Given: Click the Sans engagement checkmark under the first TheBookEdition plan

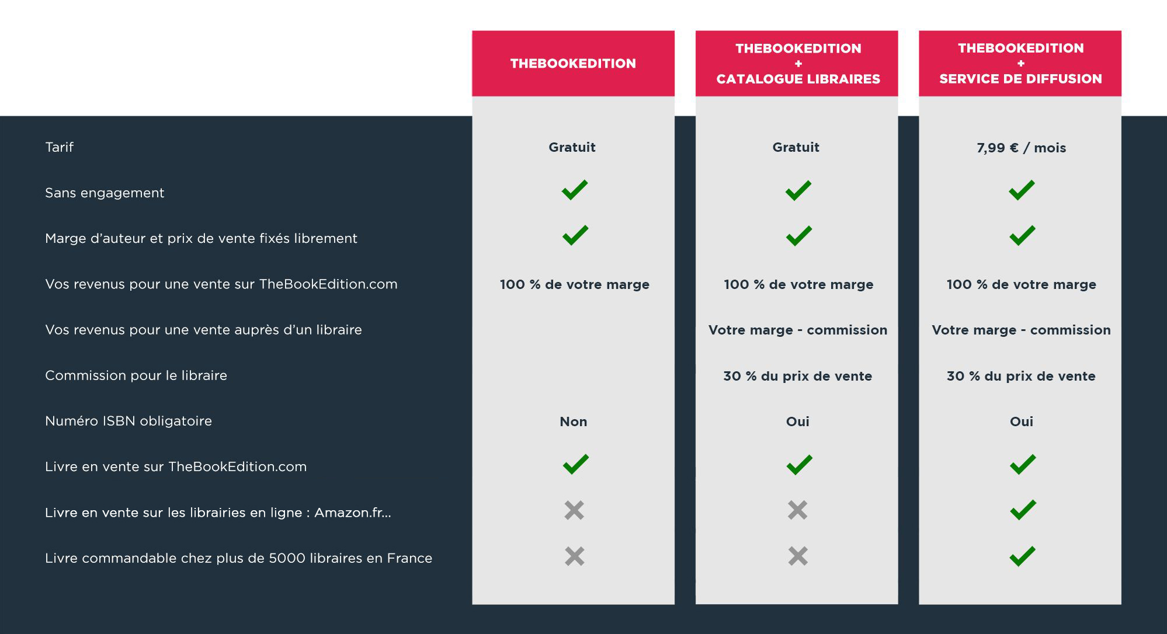Looking at the screenshot, I should (x=575, y=190).
